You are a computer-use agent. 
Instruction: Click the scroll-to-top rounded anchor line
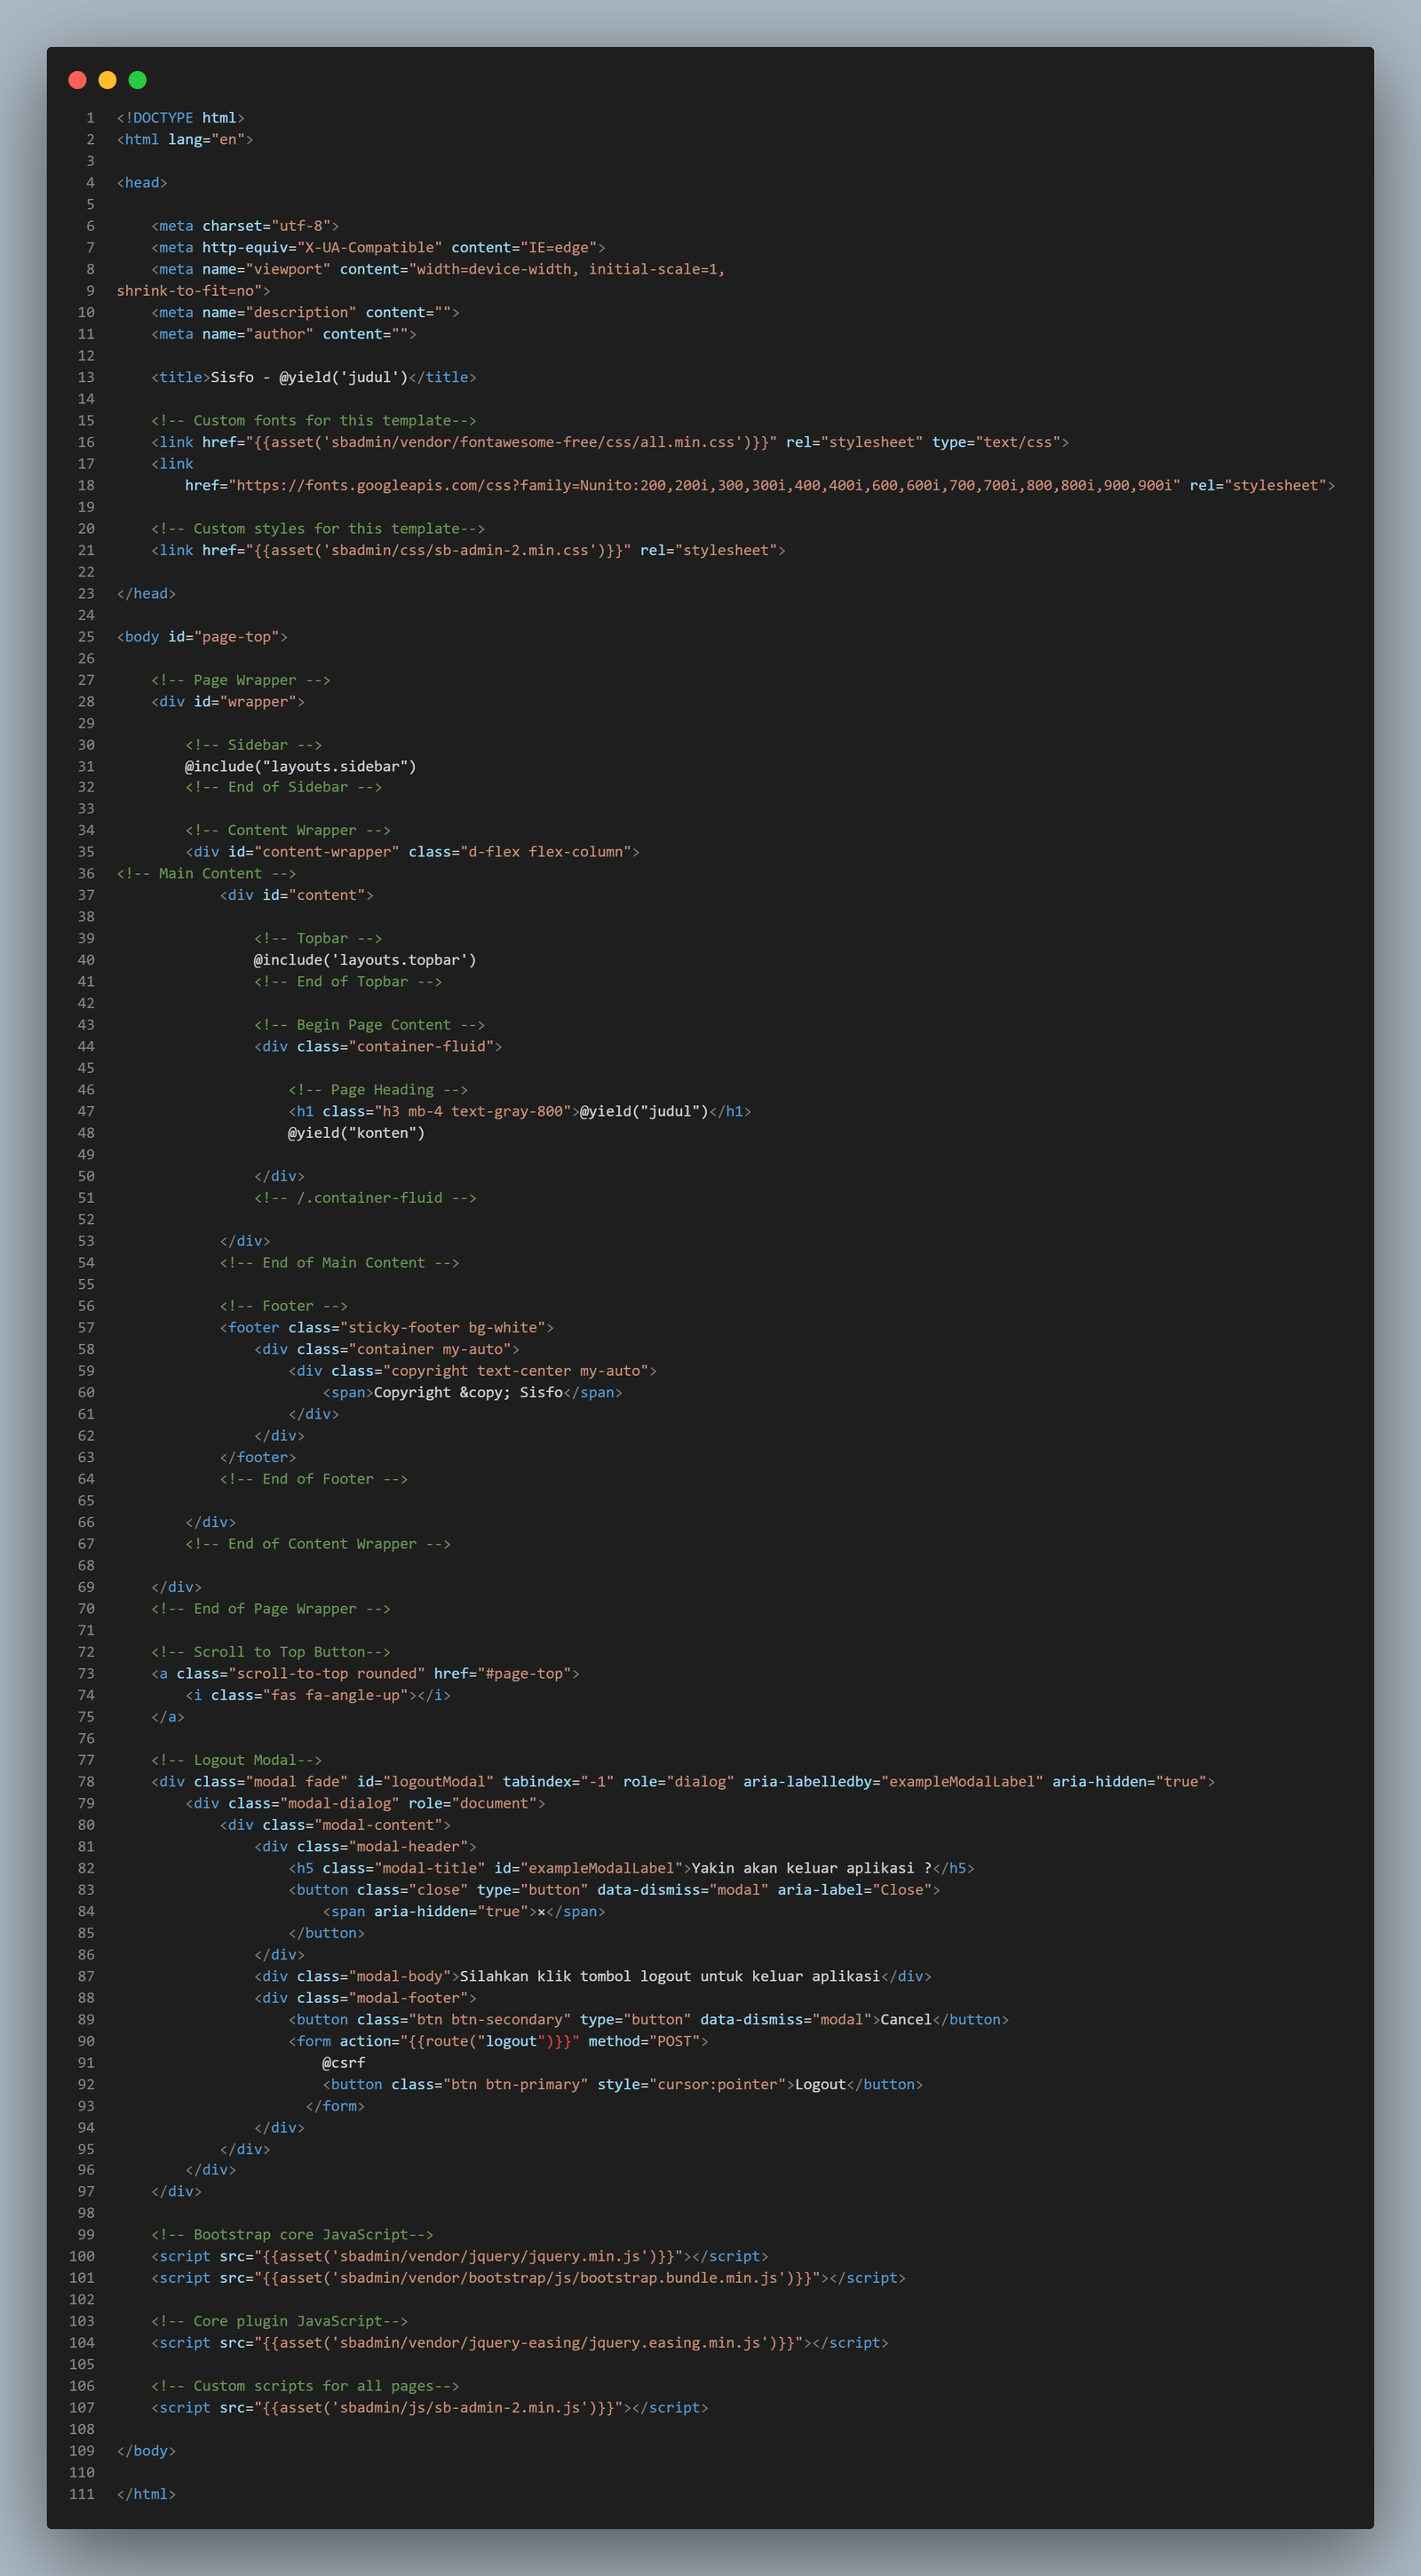click(x=365, y=1674)
